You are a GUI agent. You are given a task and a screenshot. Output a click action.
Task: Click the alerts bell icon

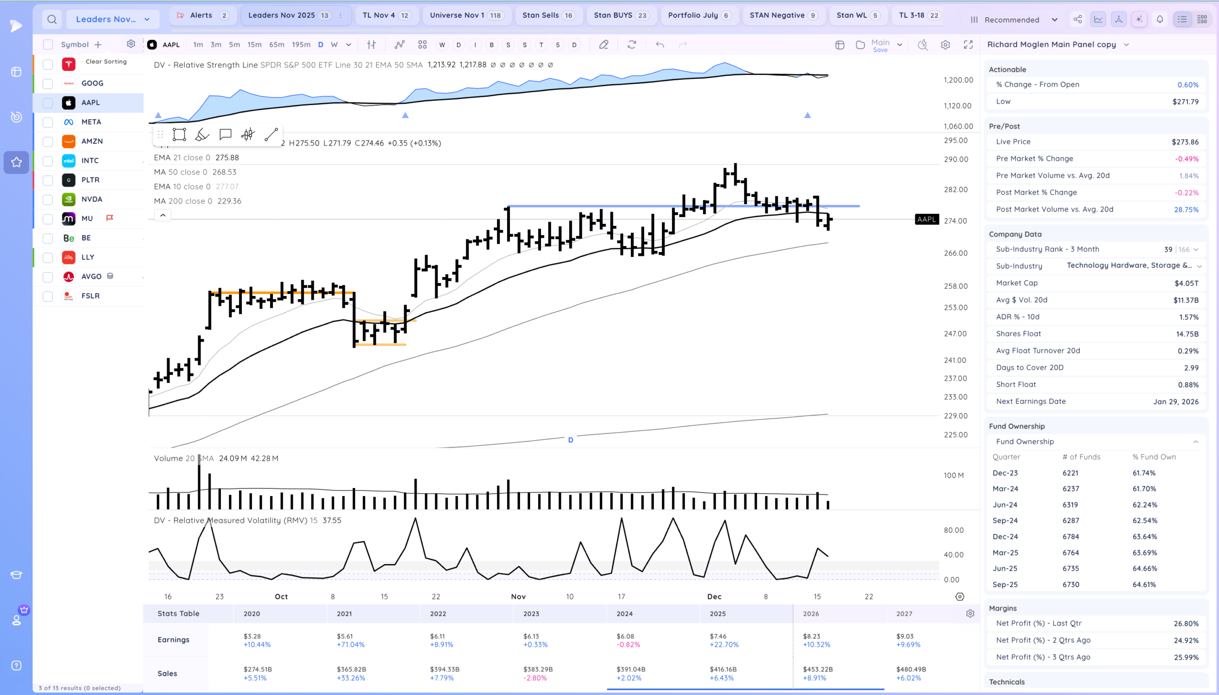[x=1160, y=20]
